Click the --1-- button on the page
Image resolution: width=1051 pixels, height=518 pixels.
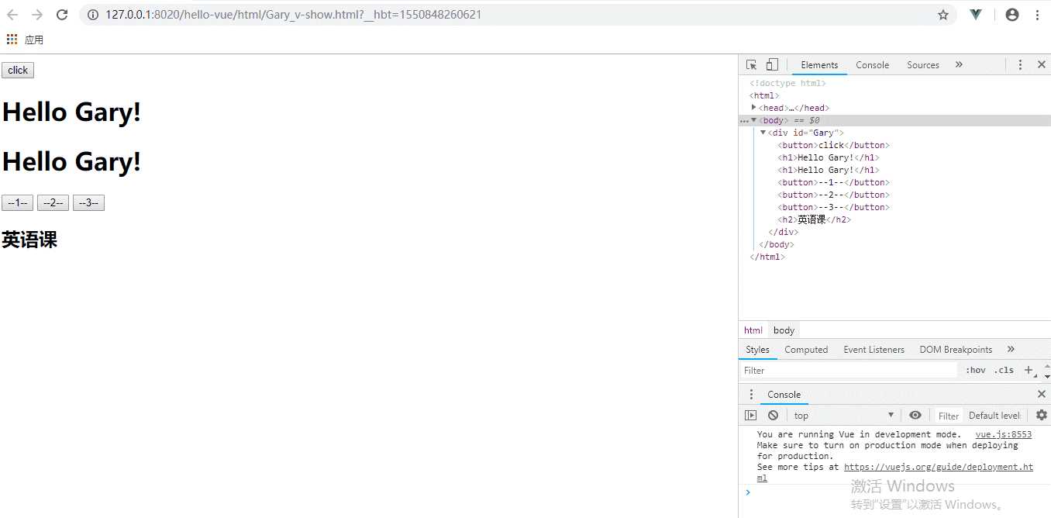[x=17, y=203]
